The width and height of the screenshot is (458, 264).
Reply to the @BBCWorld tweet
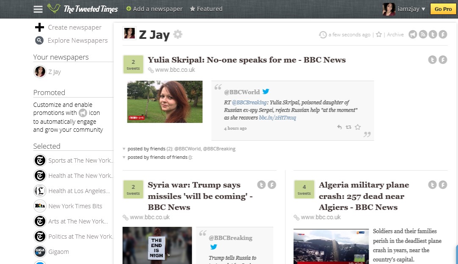pyautogui.click(x=339, y=127)
